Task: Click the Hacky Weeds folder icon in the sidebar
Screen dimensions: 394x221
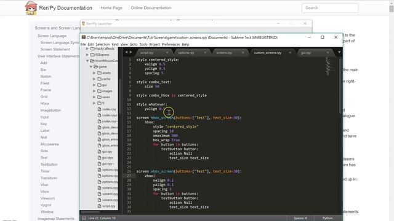Action: point(92,48)
